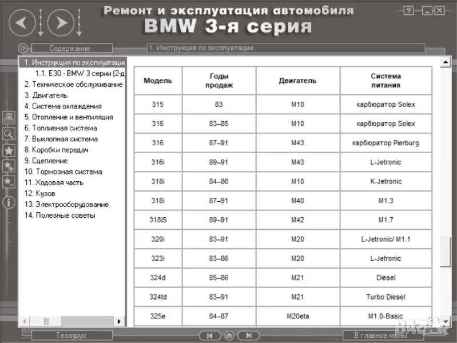Click the back navigation arrow button

[21, 22]
